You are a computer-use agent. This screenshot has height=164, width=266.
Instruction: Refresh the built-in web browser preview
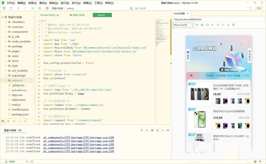click(x=223, y=25)
